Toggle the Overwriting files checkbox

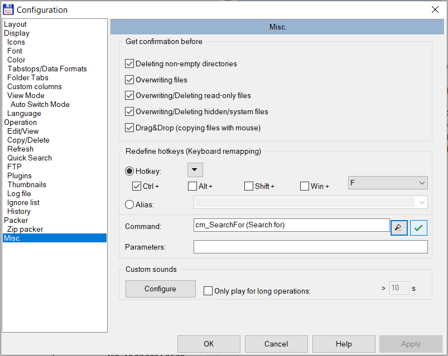pyautogui.click(x=129, y=80)
